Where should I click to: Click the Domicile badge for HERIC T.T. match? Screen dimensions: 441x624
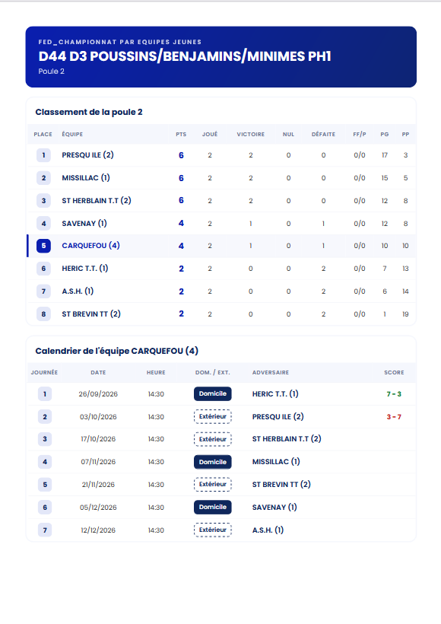213,393
